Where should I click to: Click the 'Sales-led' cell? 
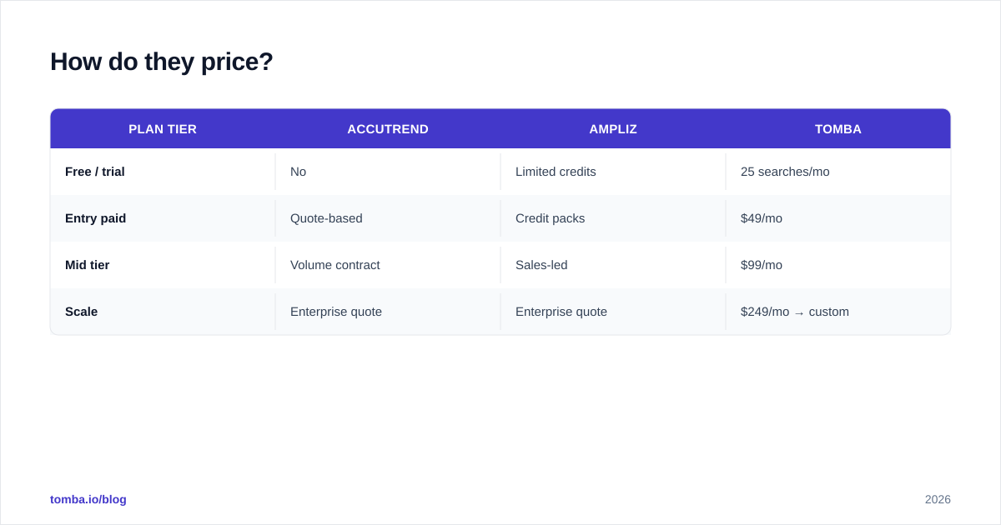pos(613,265)
